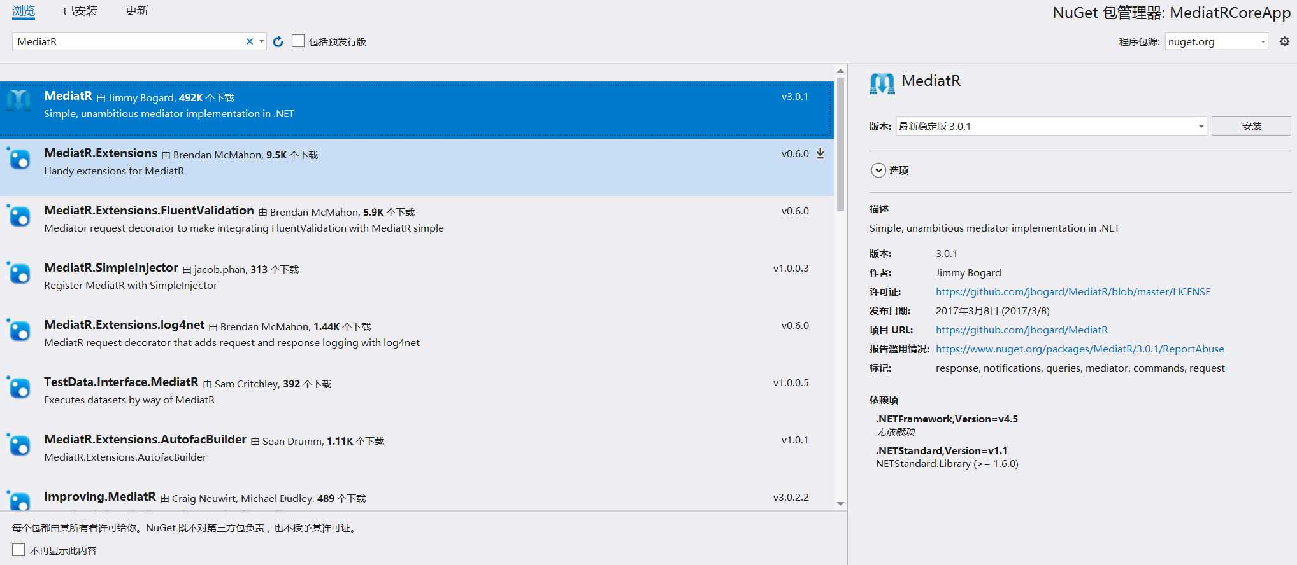Select the MediatR.Extensions.FluentValidation package title
The width and height of the screenshot is (1297, 565).
[149, 211]
